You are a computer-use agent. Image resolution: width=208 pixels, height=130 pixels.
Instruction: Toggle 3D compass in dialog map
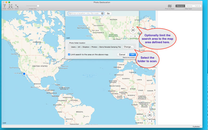pos(133,30)
